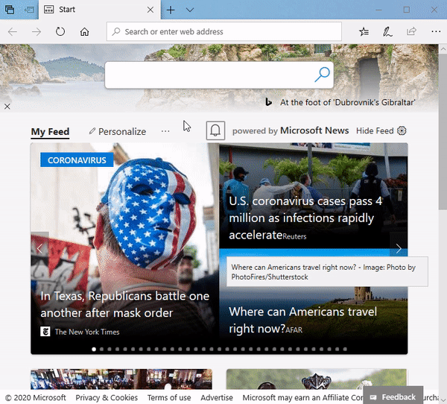Open the Favorites hub star icon
Screen dimensions: 447x404
tap(364, 31)
